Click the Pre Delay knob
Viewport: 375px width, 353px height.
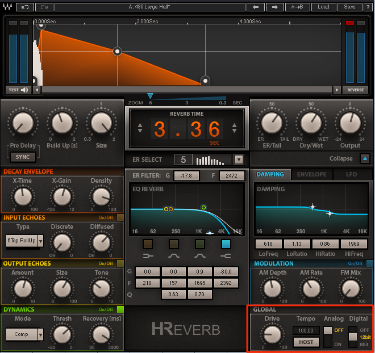coord(23,123)
